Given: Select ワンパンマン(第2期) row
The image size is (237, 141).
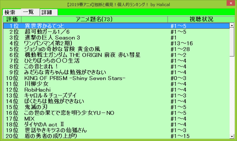Looking at the screenshot, I should [116, 43].
